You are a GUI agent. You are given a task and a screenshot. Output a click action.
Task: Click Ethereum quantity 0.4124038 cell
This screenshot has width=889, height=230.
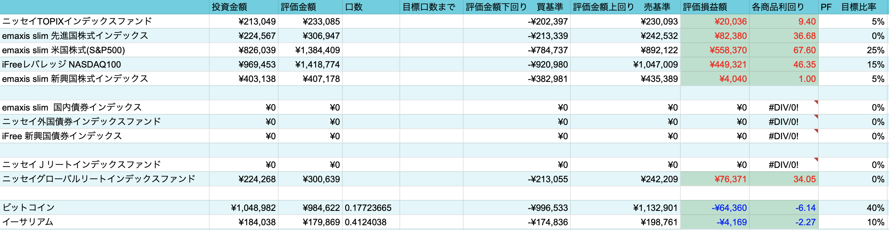[x=371, y=222]
